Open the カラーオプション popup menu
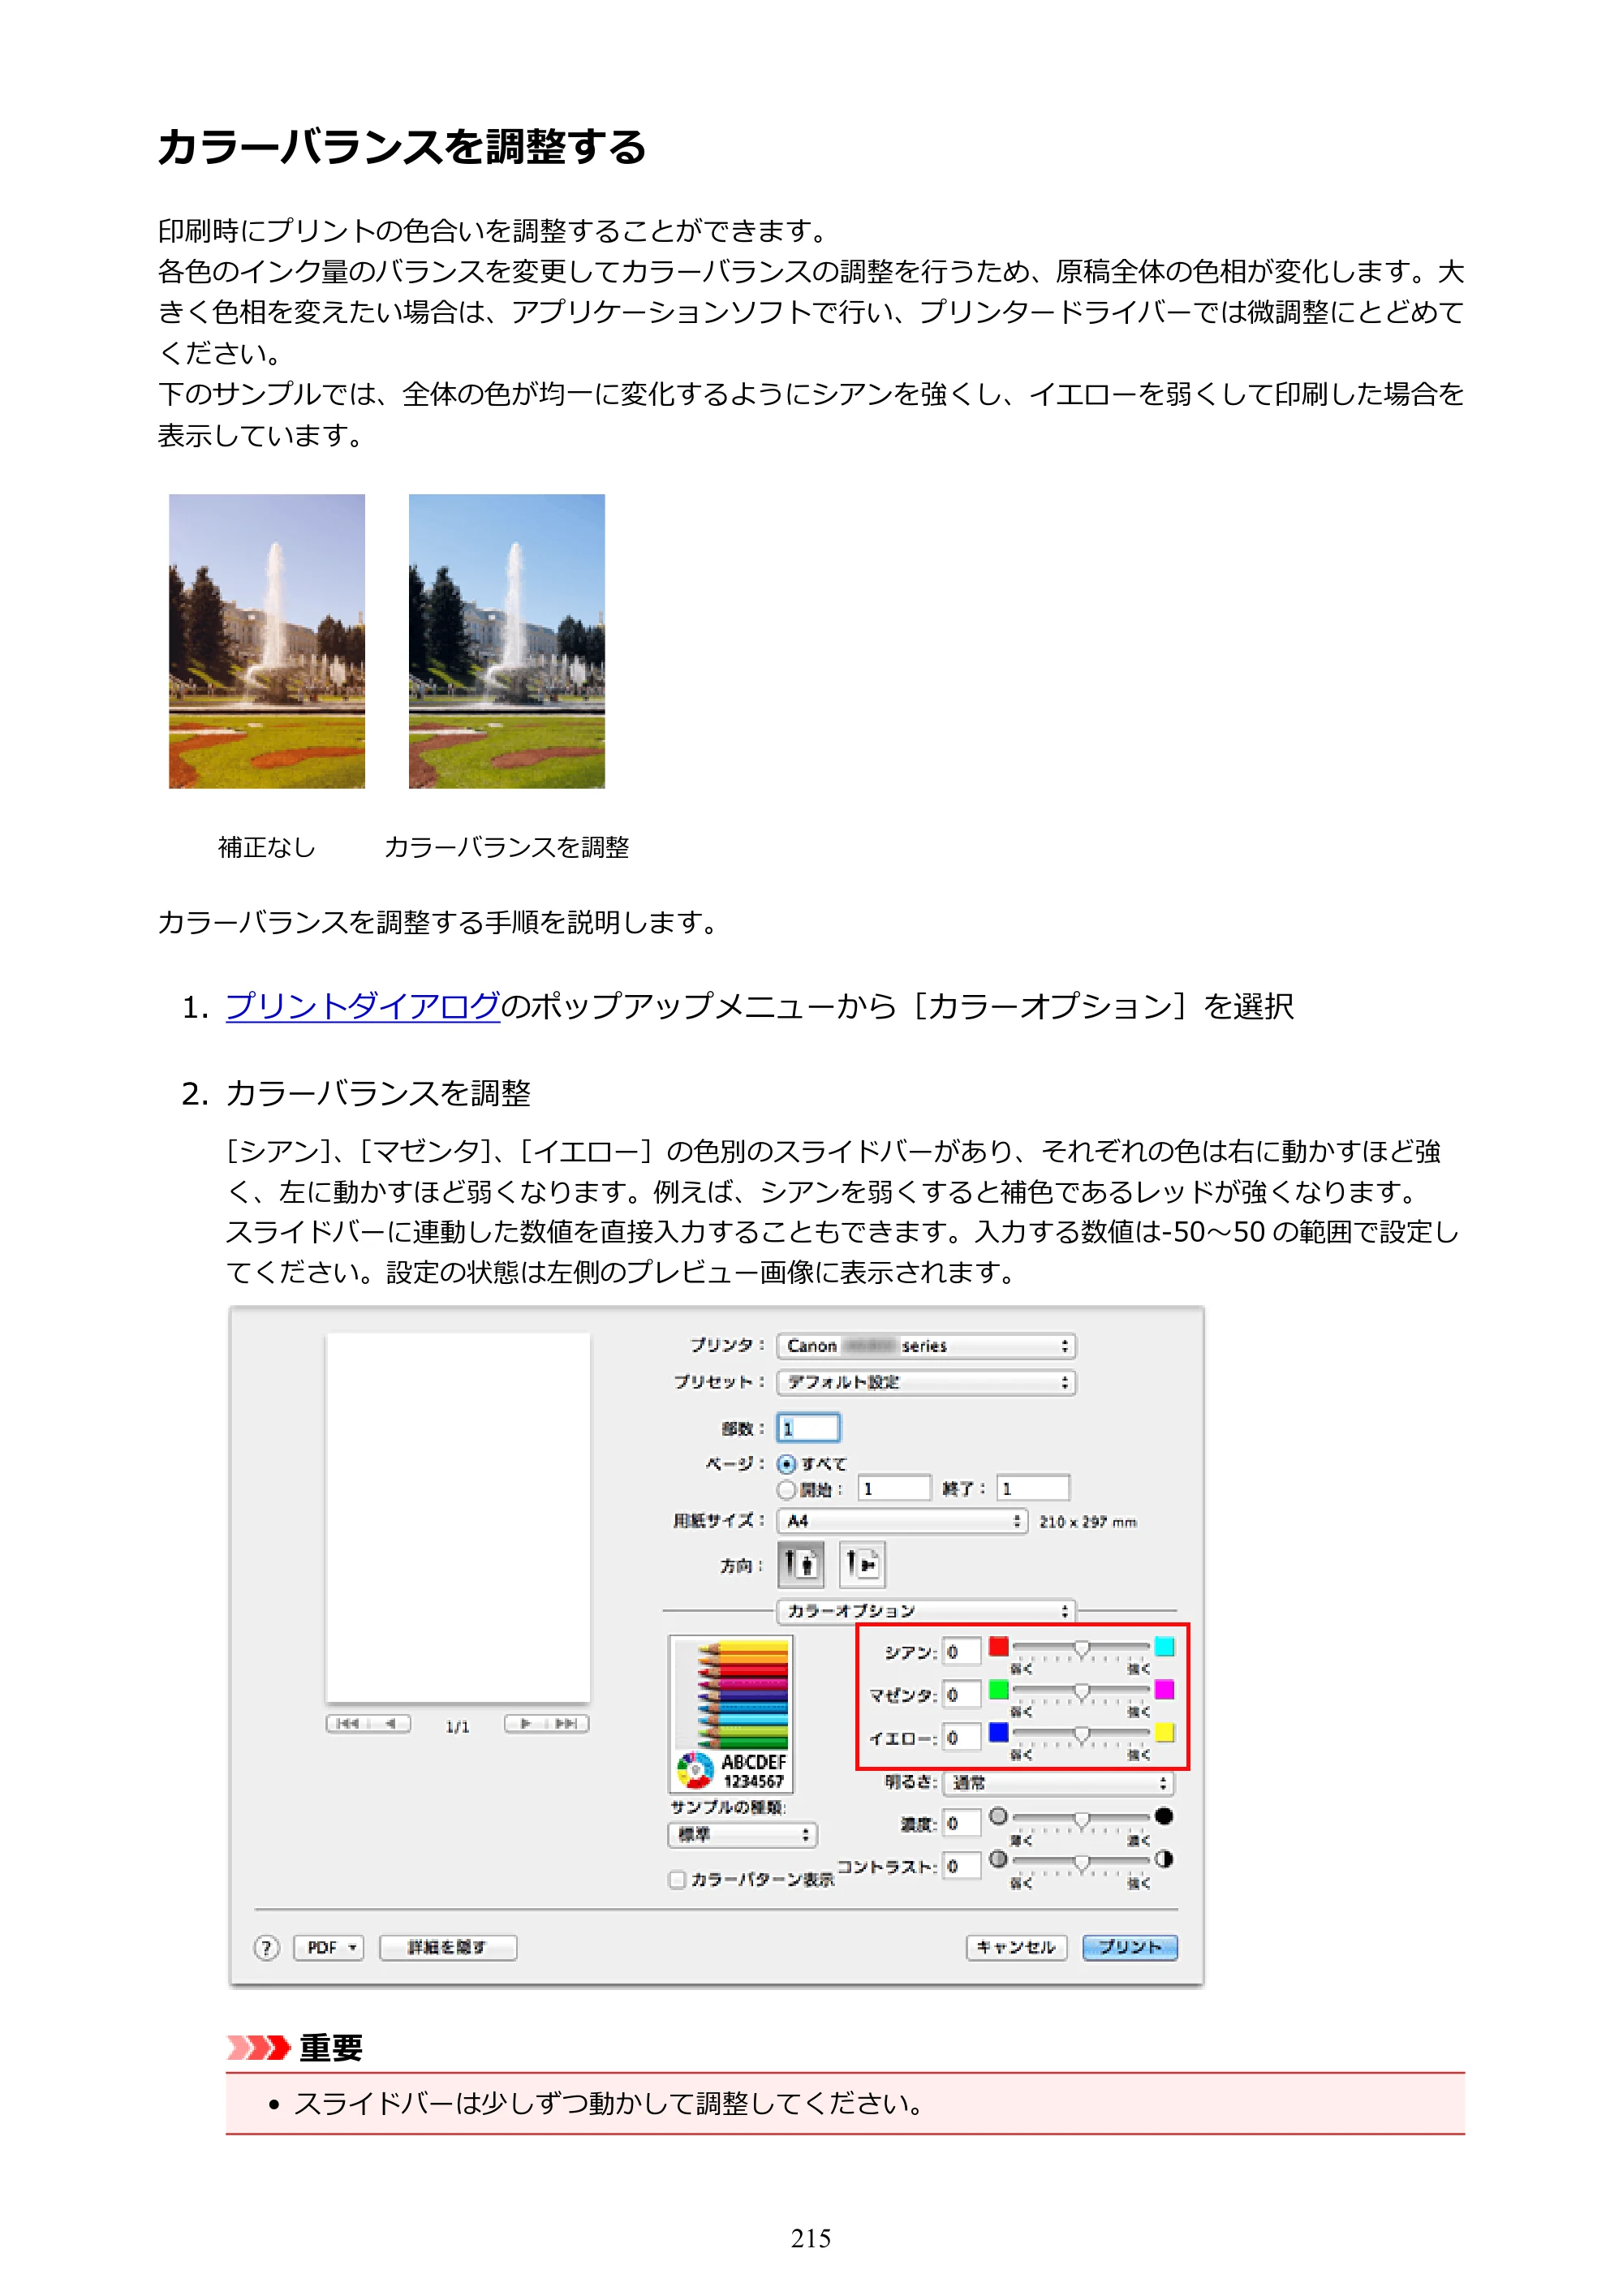The image size is (1623, 2296). pos(926,1610)
